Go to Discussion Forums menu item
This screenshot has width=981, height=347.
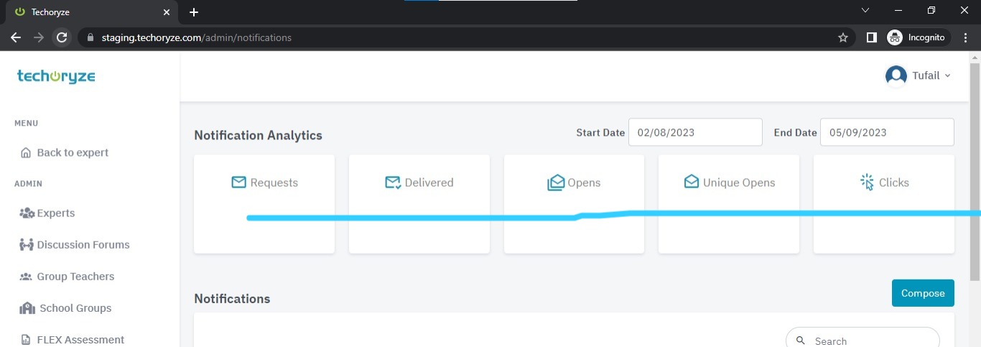[83, 245]
